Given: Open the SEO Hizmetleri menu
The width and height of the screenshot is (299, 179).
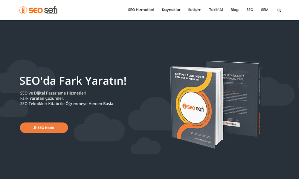Looking at the screenshot, I should coord(141,10).
